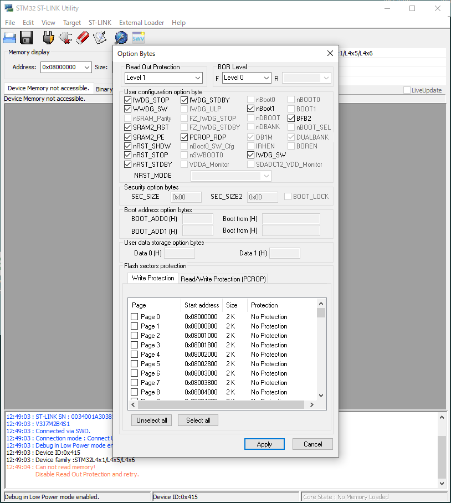This screenshot has width=451, height=503.
Task: Open the BOR Level R dropdown
Action: tap(306, 78)
